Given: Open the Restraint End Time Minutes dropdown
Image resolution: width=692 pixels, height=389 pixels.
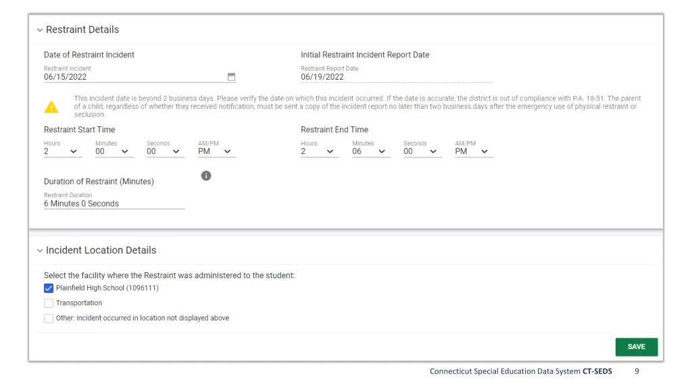Looking at the screenshot, I should coord(371,151).
